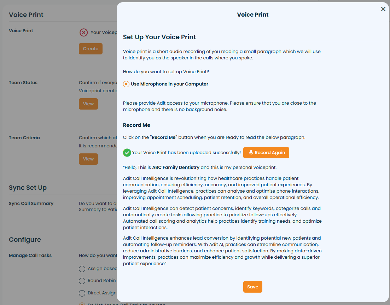This screenshot has height=305, width=390.
Task: Click the 'Record Me' subheading
Action: [x=136, y=125]
